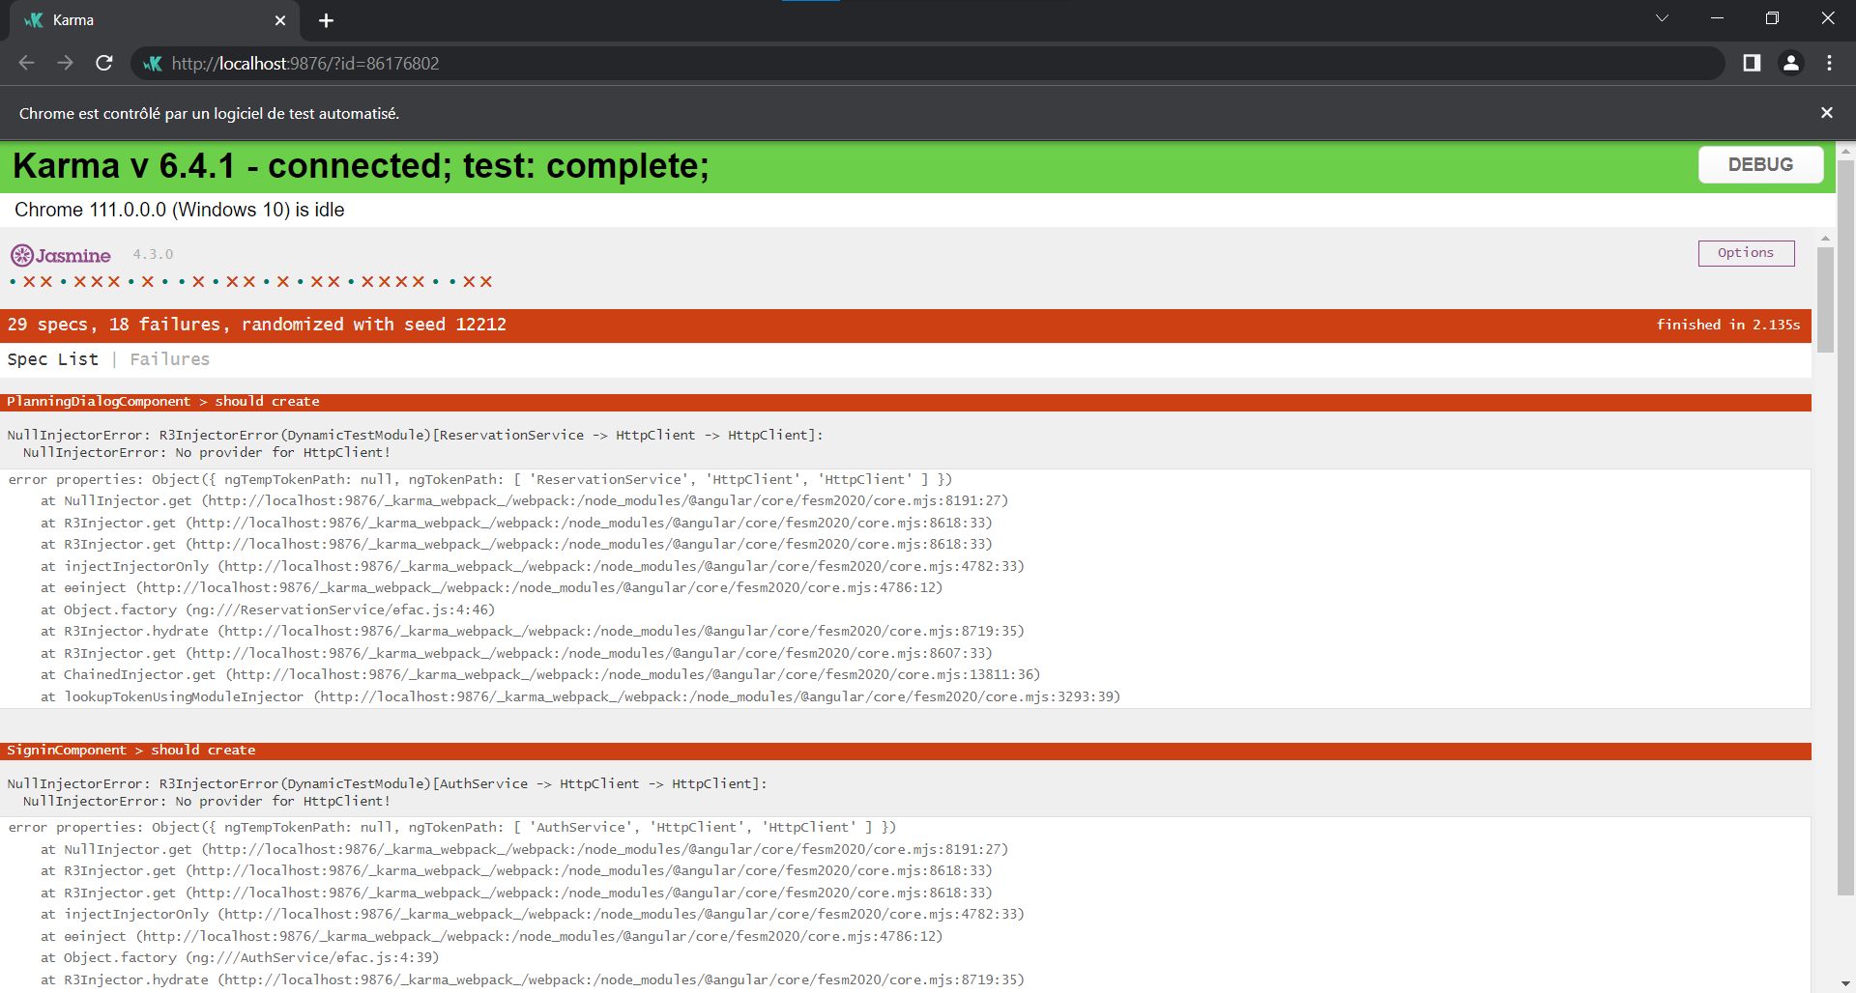
Task: Click the Jasmine version 4.3.0 label
Action: point(153,254)
